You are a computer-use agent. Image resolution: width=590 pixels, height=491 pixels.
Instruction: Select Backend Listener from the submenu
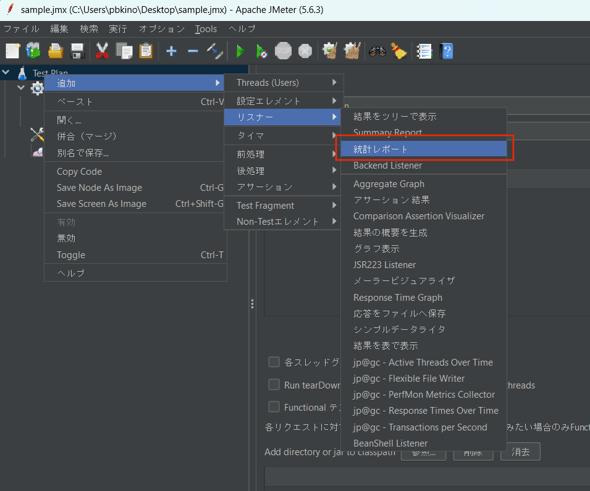point(424,166)
